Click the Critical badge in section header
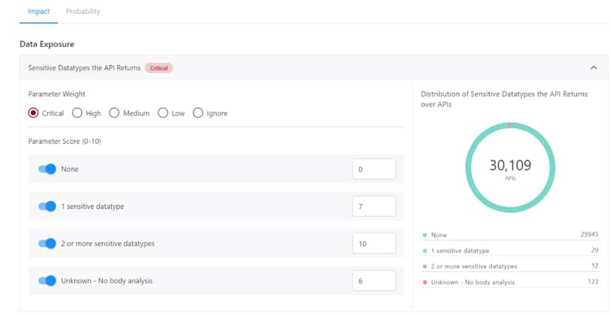This screenshot has height=315, width=611. coord(159,68)
